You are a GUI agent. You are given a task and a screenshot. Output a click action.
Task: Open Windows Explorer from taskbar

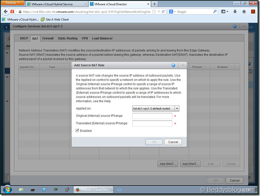click(21, 190)
